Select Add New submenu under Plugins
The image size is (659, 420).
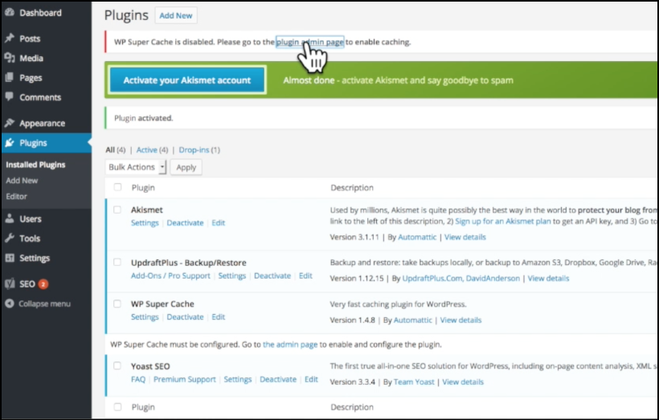coord(22,180)
